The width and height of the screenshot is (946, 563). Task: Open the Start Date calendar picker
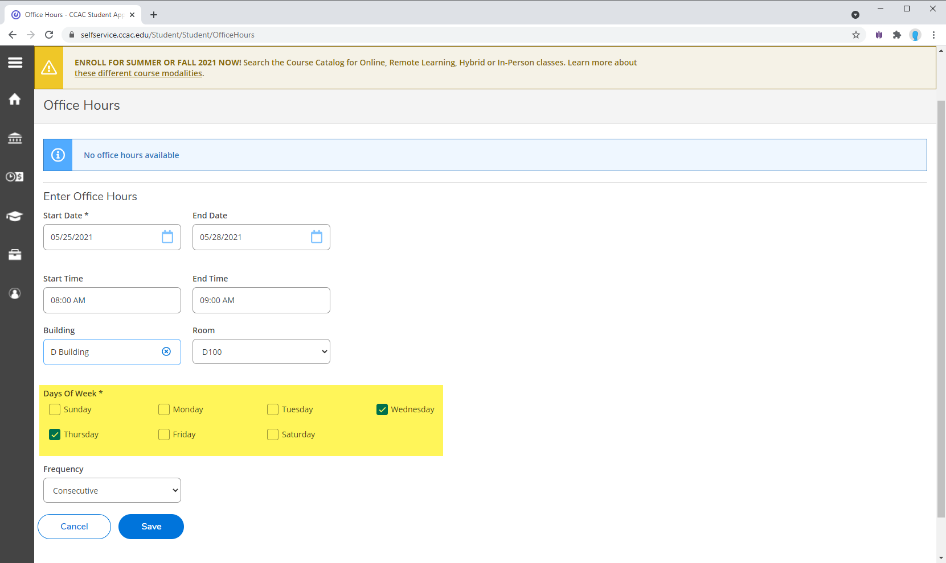click(x=167, y=237)
